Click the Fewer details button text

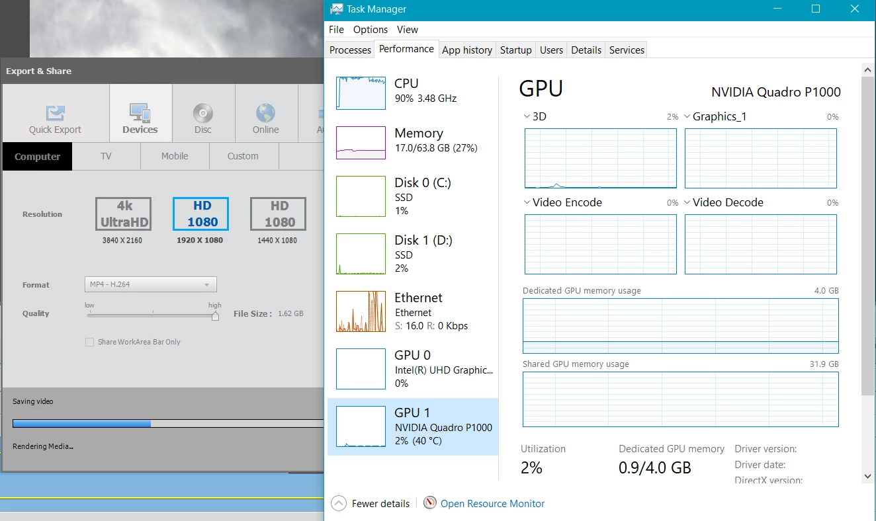[380, 503]
